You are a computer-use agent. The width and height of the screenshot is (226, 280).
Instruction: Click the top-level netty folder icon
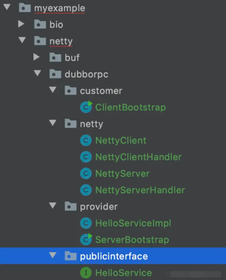pyautogui.click(x=40, y=41)
